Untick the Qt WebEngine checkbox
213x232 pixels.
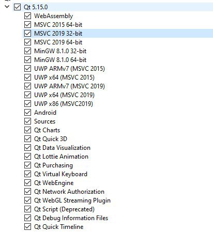click(x=27, y=183)
